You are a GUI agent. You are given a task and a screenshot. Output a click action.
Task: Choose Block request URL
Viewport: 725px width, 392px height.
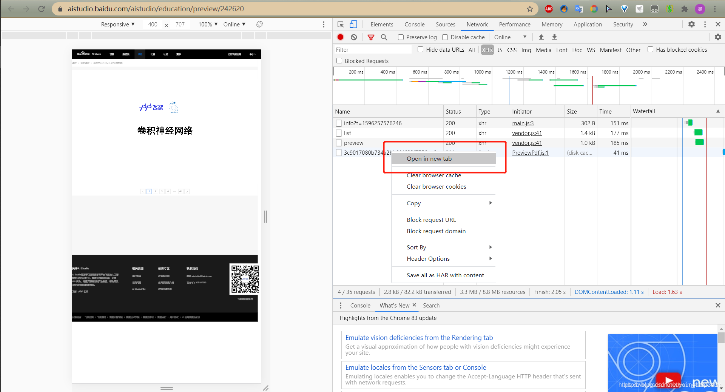tap(444, 220)
